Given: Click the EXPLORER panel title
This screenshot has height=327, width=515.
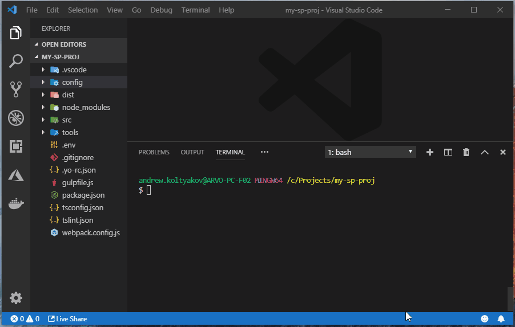Looking at the screenshot, I should coord(56,28).
